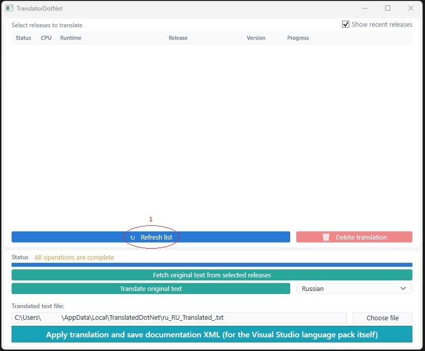The width and height of the screenshot is (425, 351).
Task: Click Fetch original text from selected releases
Action: coord(211,275)
